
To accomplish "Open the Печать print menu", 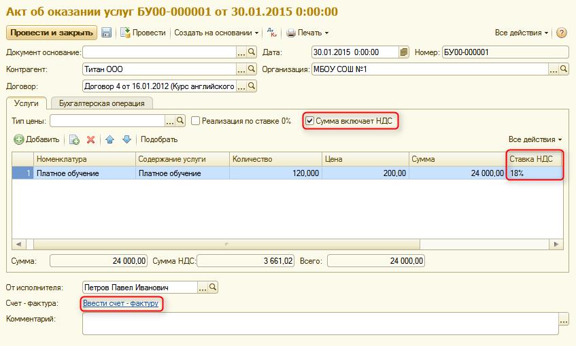I will [307, 33].
